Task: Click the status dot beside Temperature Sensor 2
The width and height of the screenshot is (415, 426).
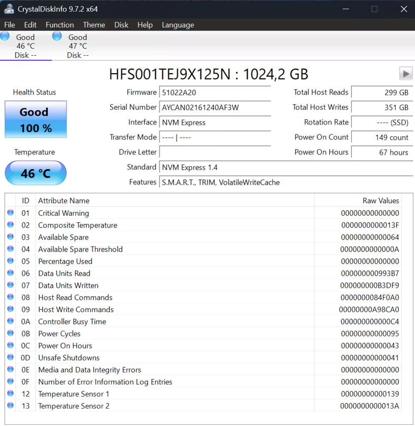Action: (x=10, y=405)
